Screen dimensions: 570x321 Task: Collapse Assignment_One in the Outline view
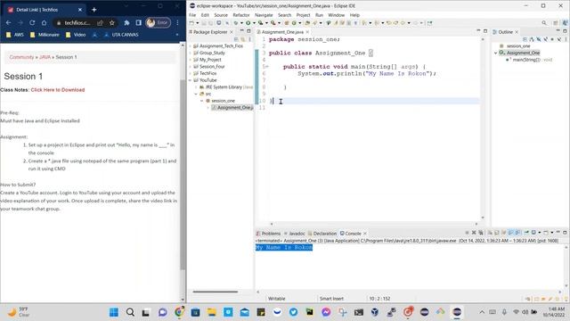[x=495, y=53]
